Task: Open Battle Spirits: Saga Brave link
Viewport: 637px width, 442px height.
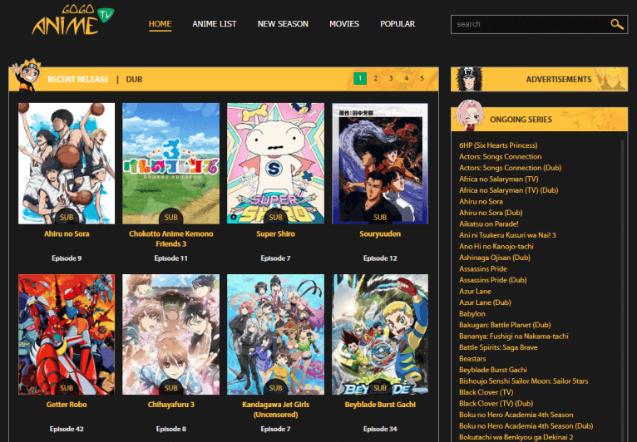Action: pos(498,347)
